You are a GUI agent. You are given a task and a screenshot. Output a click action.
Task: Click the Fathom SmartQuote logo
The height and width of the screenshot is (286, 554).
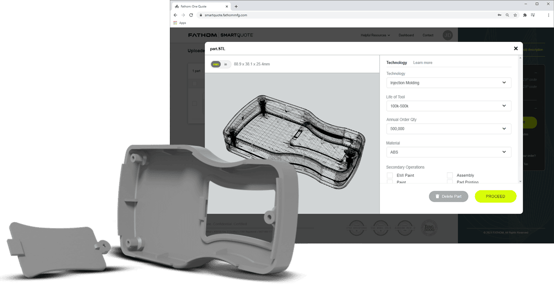[220, 35]
